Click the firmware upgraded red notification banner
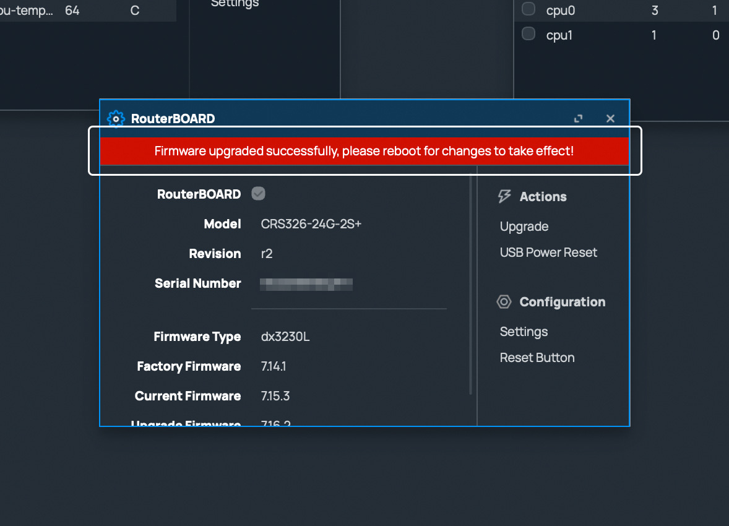The width and height of the screenshot is (729, 526). tap(364, 151)
